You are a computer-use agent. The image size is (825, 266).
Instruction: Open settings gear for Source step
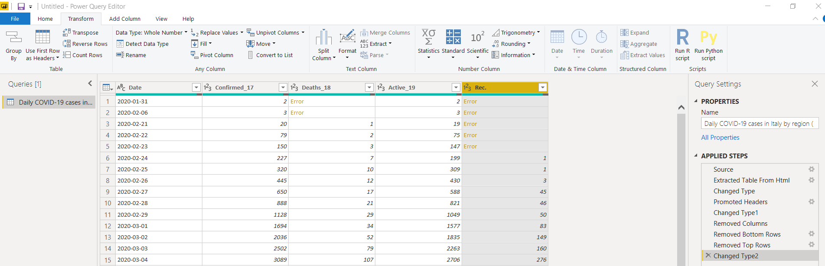[x=811, y=169]
